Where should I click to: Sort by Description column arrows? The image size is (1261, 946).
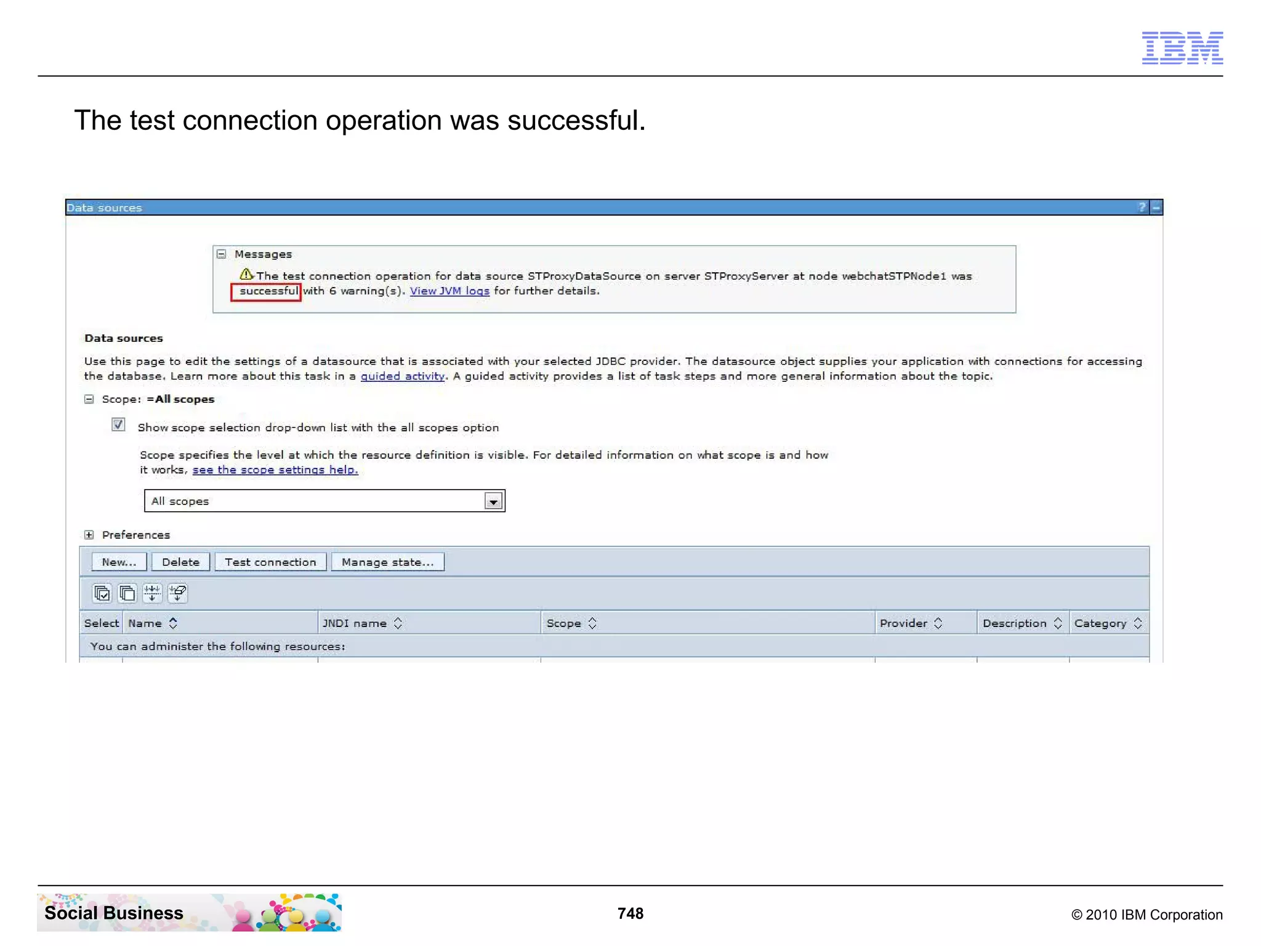[1058, 623]
